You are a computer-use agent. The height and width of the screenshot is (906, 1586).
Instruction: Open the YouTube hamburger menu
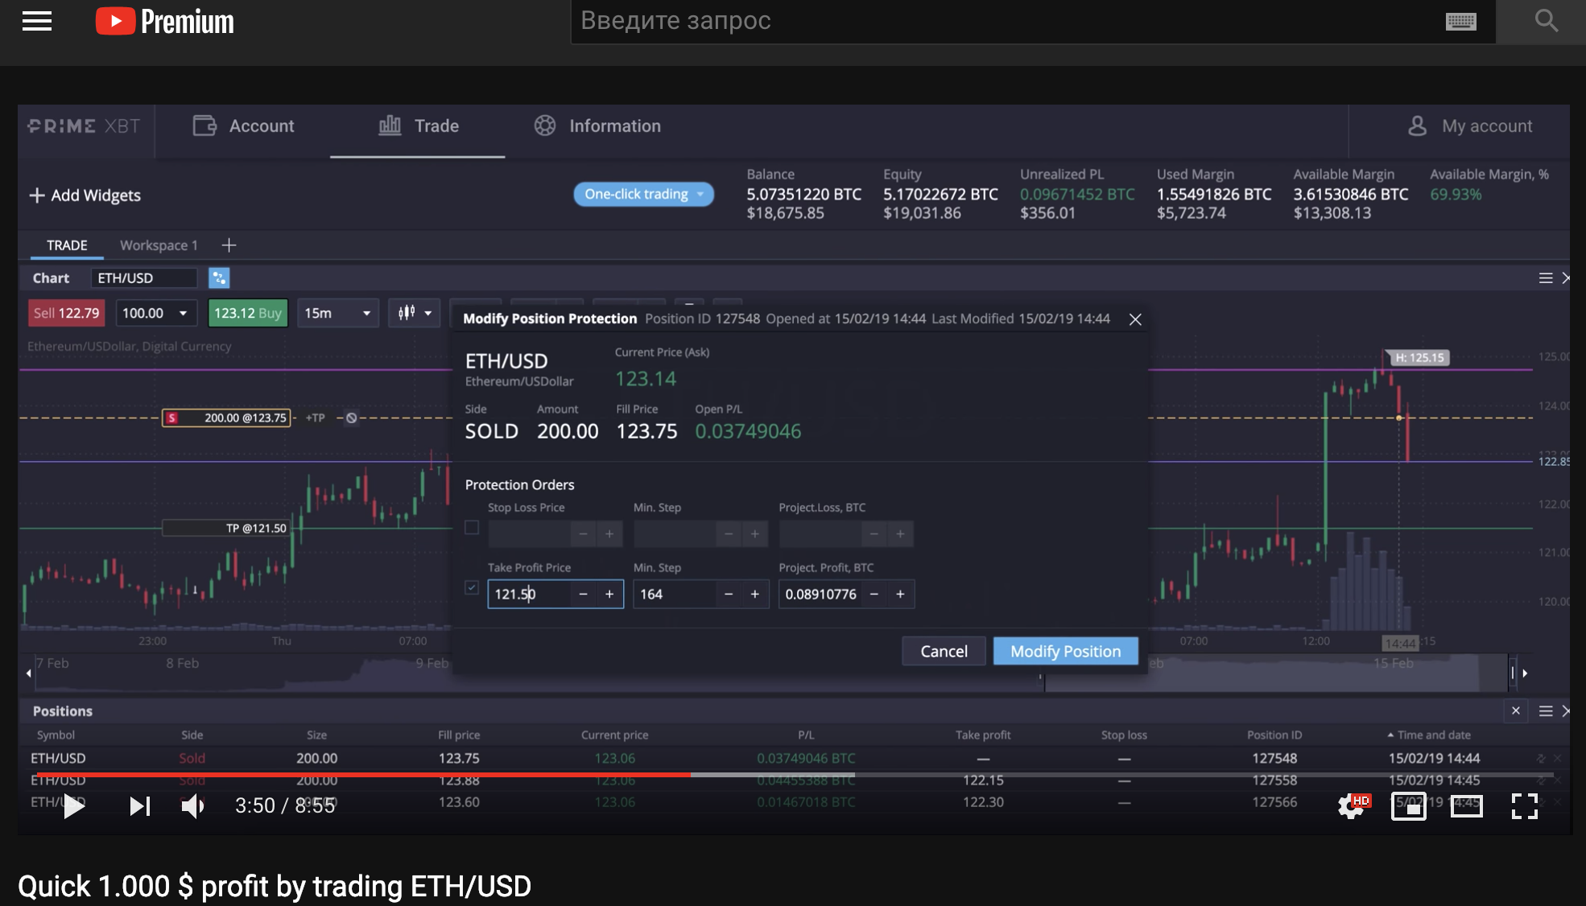click(x=37, y=21)
